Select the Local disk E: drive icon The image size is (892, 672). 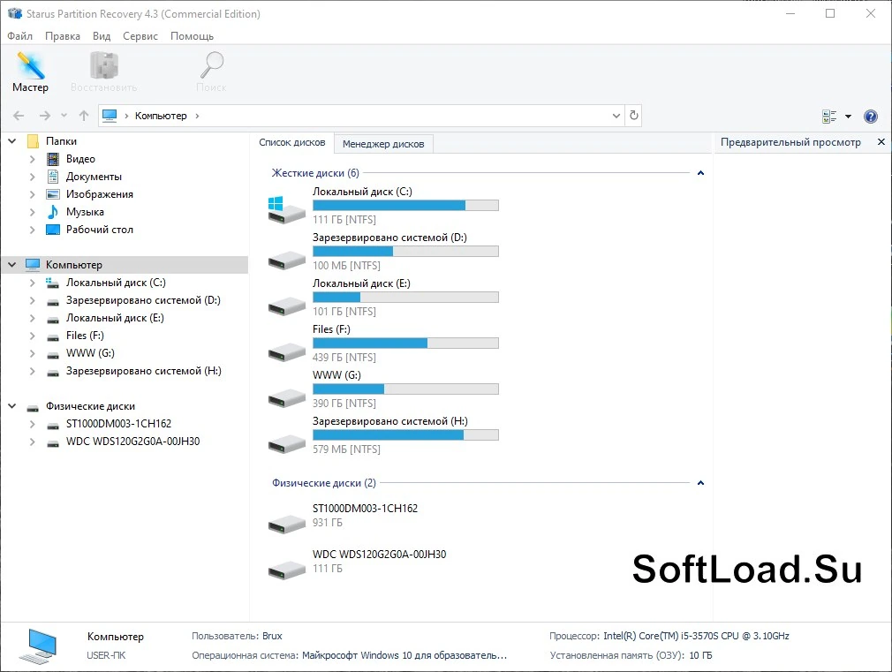coord(287,305)
